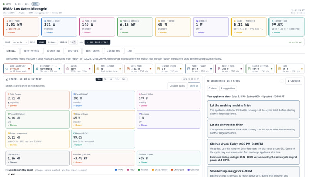Click the chart icon beside Power, Solar & Battery heading
This screenshot has width=310, height=177.
pyautogui.click(x=7, y=80)
